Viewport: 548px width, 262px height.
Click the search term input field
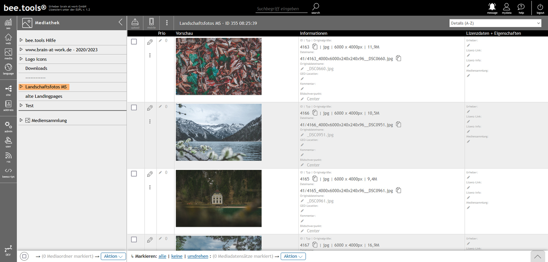[x=282, y=9]
